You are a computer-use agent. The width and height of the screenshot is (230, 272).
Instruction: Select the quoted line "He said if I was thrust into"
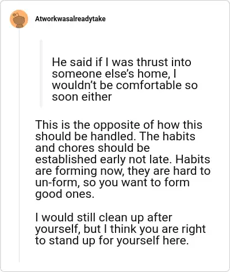click(x=121, y=62)
